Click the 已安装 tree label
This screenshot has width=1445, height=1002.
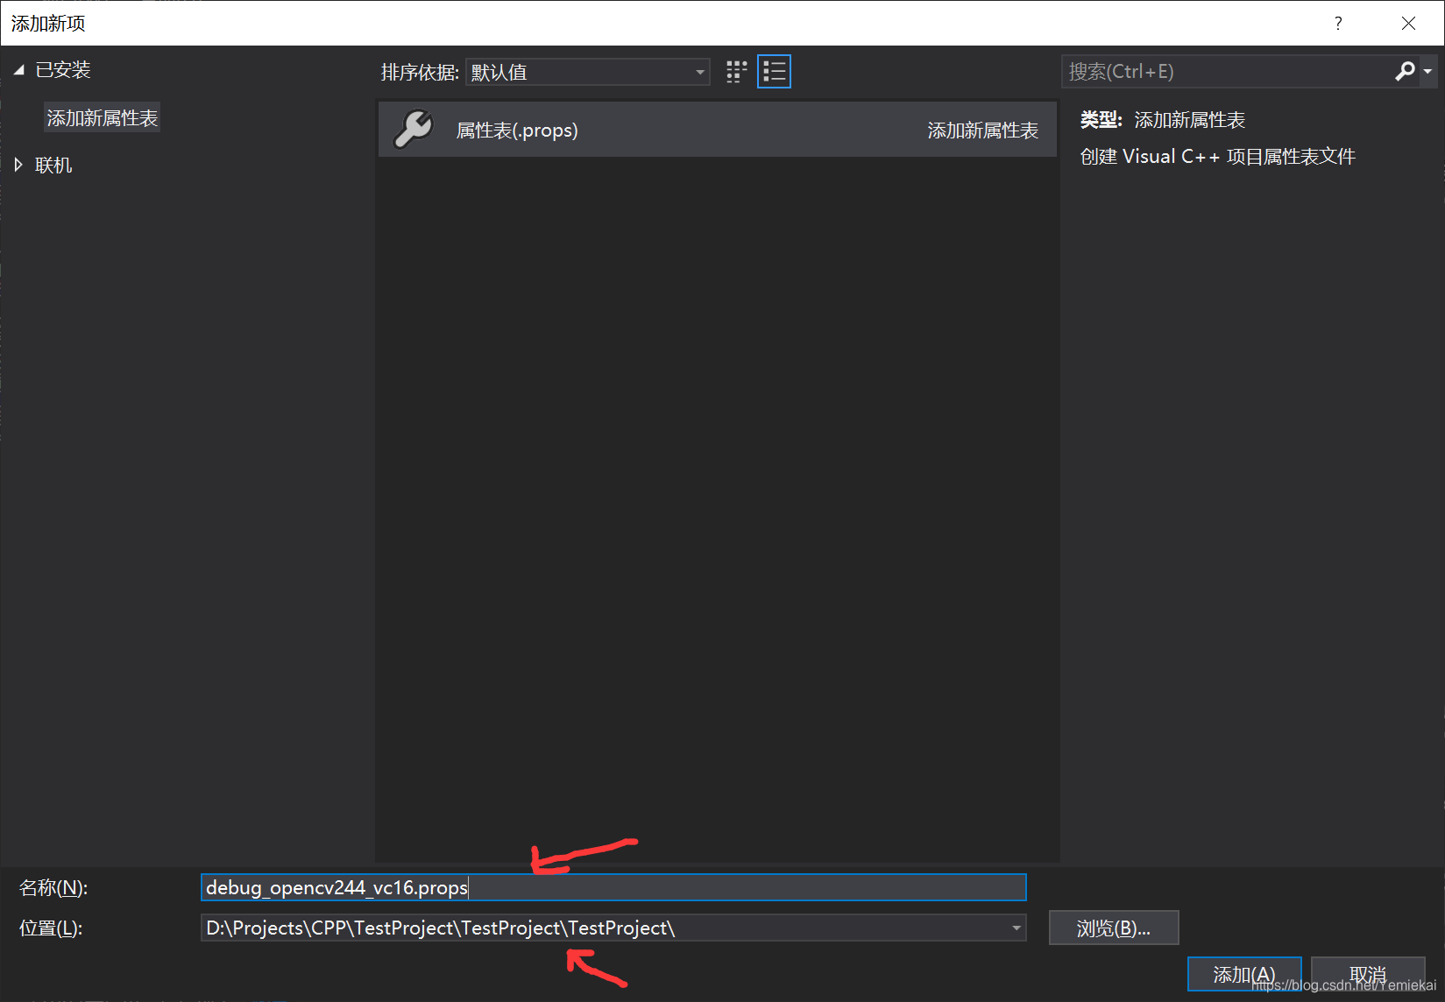(63, 70)
